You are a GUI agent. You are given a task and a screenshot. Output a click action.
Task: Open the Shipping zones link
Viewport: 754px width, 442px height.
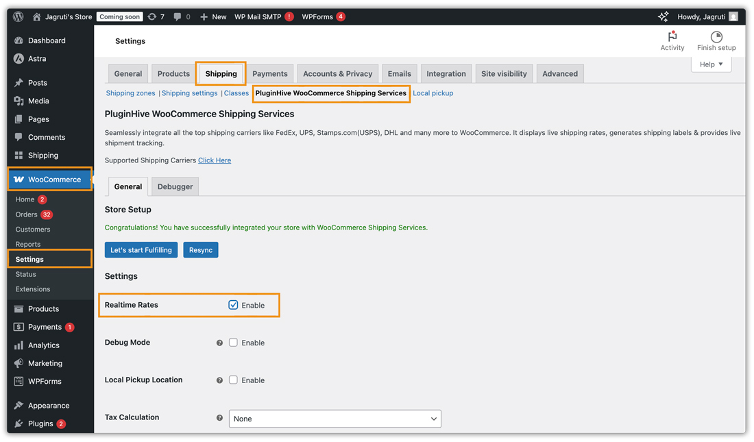coord(130,93)
